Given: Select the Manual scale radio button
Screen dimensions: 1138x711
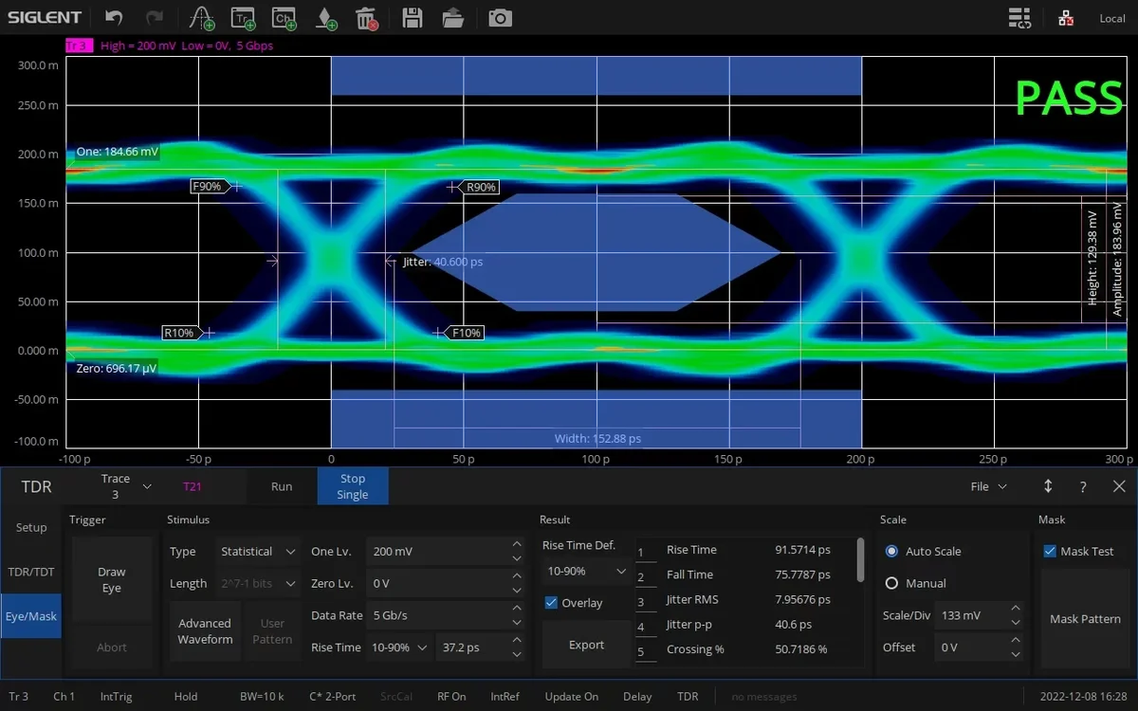Looking at the screenshot, I should point(892,583).
